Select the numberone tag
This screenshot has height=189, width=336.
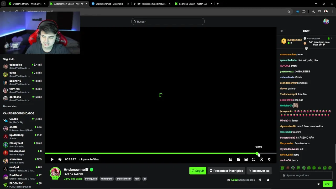coord(107,179)
